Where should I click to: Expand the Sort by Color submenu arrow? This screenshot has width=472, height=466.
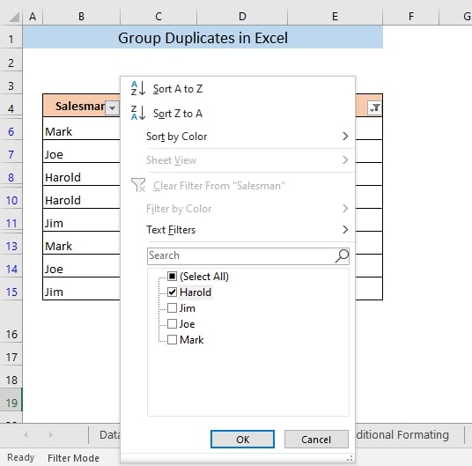[345, 137]
